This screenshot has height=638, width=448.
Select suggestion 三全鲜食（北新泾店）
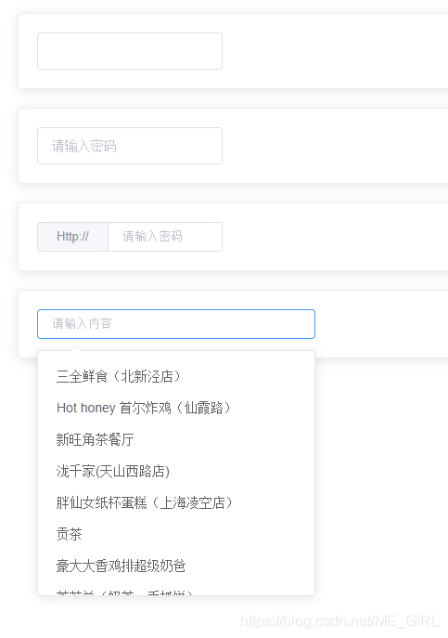click(176, 376)
